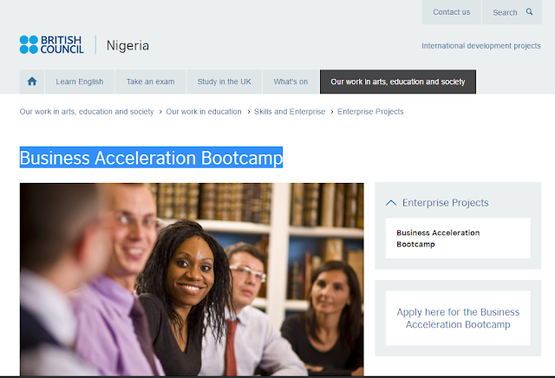
Task: Select Study in the UK menu
Action: pyautogui.click(x=224, y=81)
